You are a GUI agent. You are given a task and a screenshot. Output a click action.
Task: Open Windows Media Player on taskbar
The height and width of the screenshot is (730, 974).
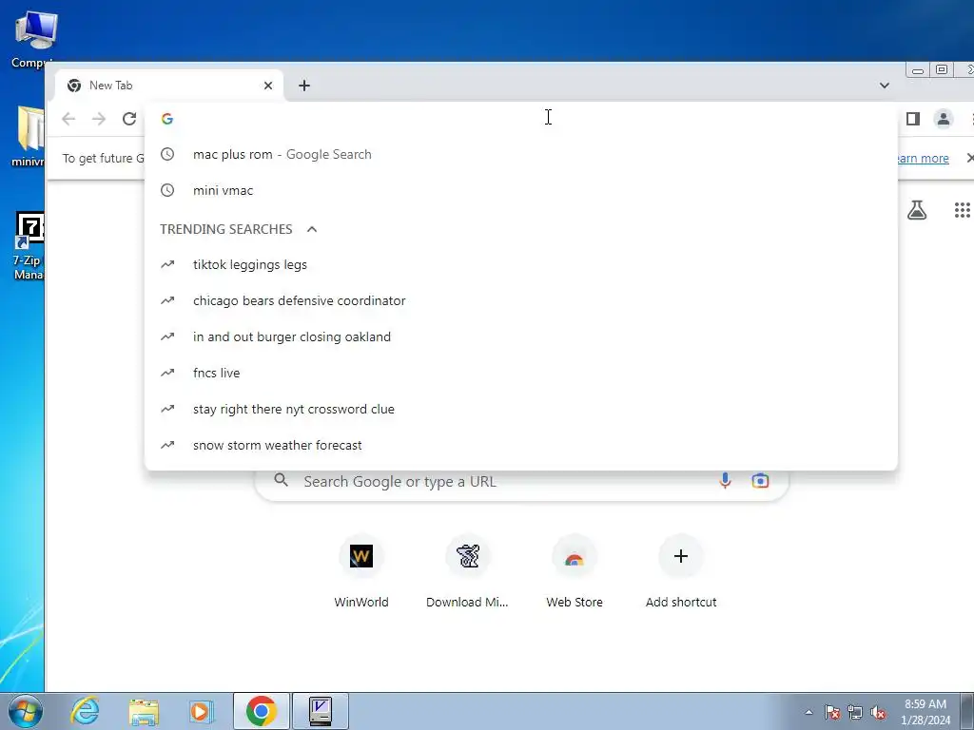[x=201, y=711]
